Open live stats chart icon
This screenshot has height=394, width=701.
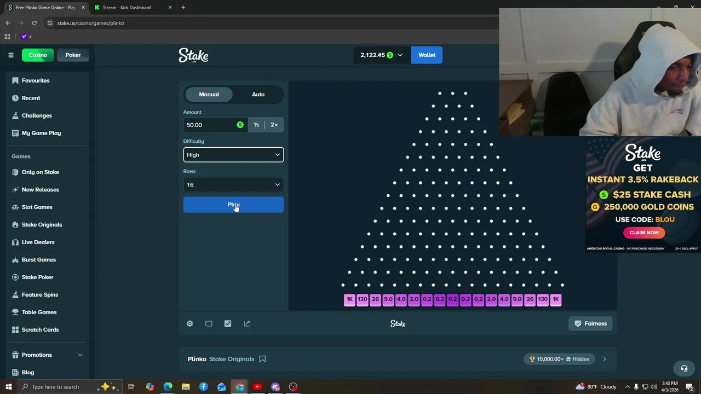coord(228,323)
